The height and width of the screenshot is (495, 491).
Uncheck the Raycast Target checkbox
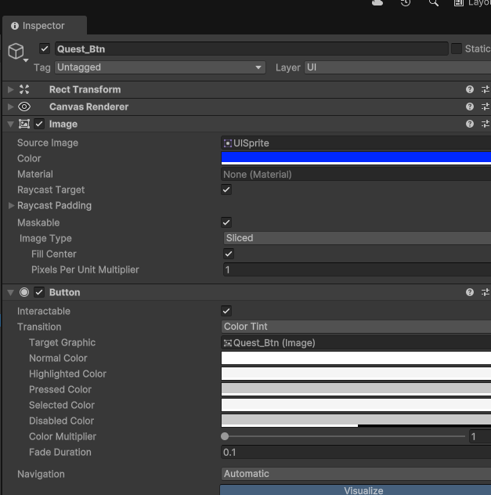(227, 190)
